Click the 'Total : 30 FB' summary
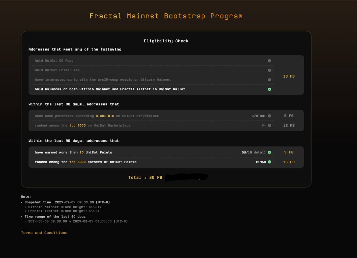 tap(145, 178)
